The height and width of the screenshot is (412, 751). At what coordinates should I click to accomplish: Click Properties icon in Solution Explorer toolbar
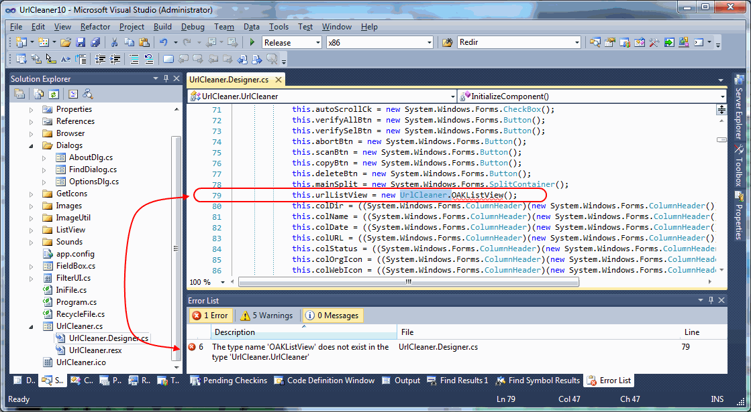pos(19,94)
